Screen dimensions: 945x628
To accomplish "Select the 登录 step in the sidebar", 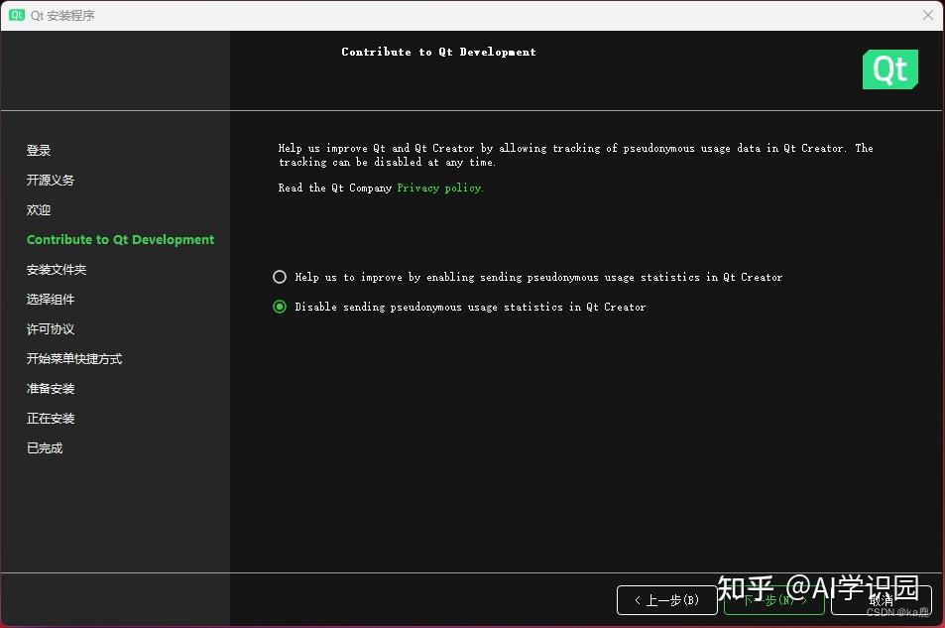I will (x=38, y=150).
